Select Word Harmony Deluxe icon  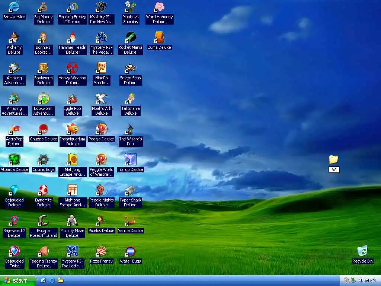click(x=159, y=7)
